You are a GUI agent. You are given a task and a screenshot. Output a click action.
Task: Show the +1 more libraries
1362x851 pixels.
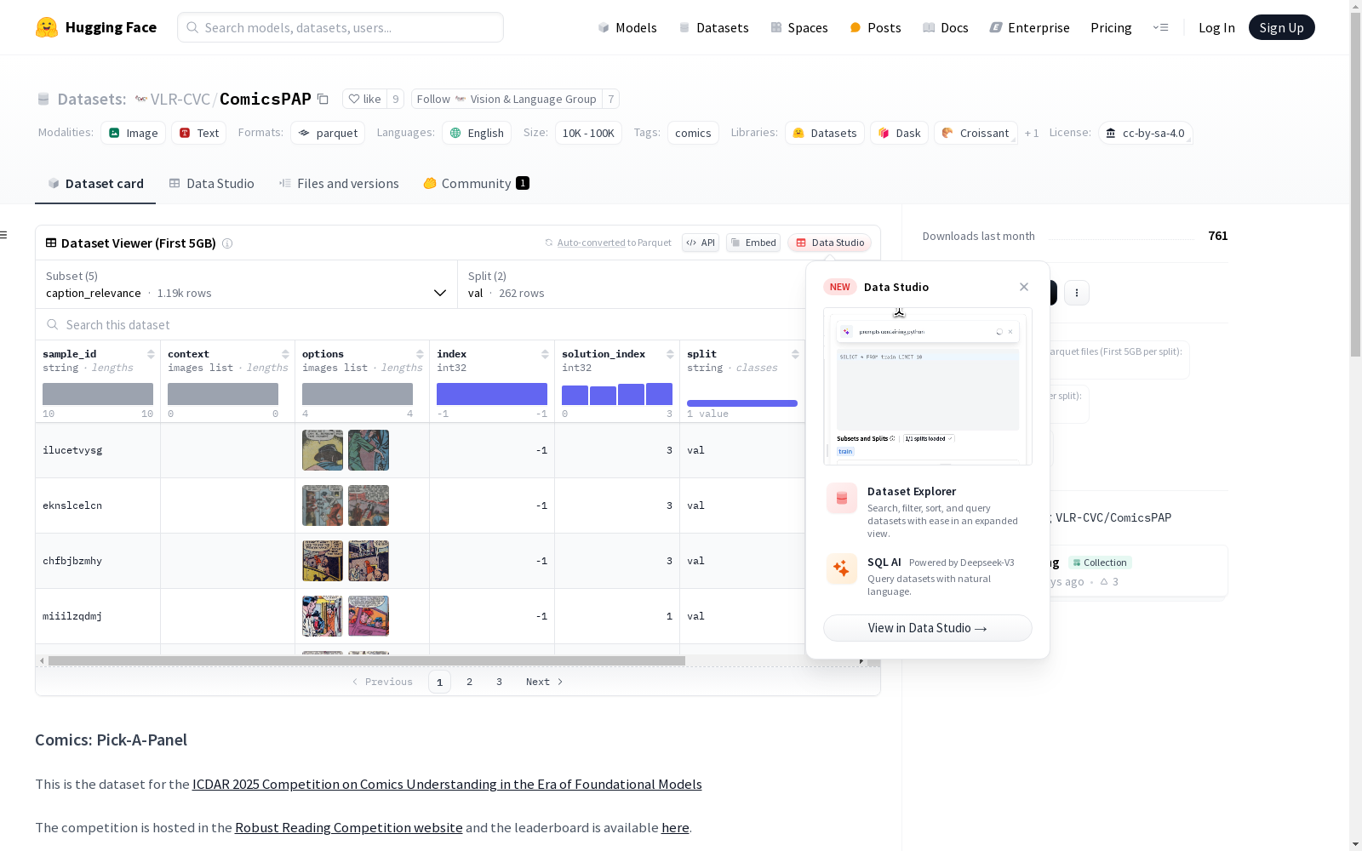1032,133
